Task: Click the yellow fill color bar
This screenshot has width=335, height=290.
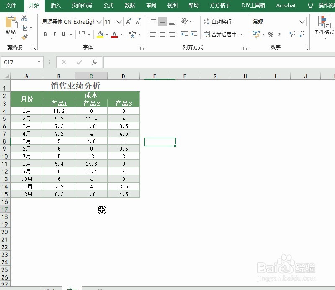Action: [100, 37]
